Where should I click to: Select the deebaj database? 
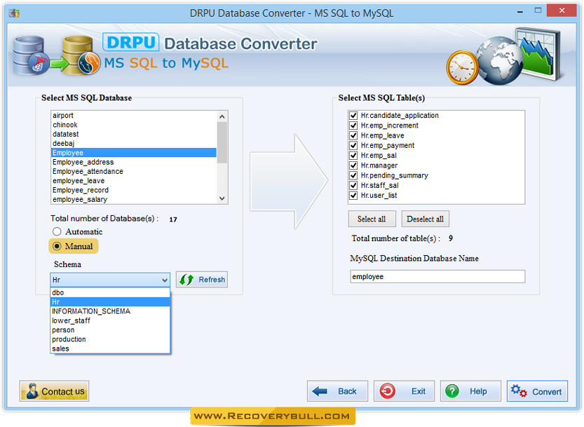[x=134, y=144]
